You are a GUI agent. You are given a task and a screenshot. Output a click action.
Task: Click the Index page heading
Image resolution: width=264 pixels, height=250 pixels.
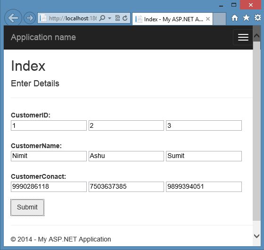coord(28,66)
